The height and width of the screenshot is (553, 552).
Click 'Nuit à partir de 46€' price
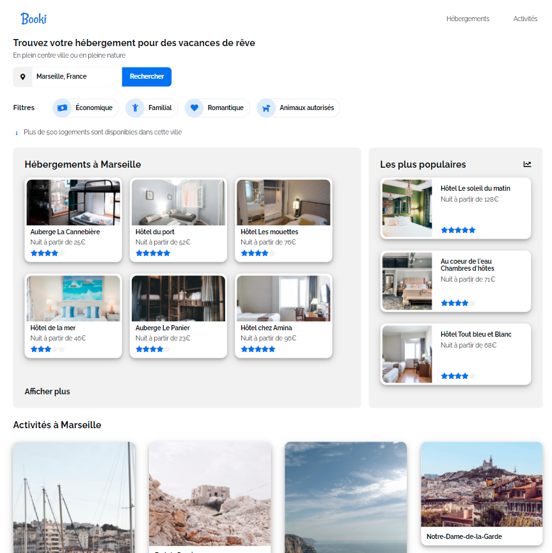(x=58, y=338)
